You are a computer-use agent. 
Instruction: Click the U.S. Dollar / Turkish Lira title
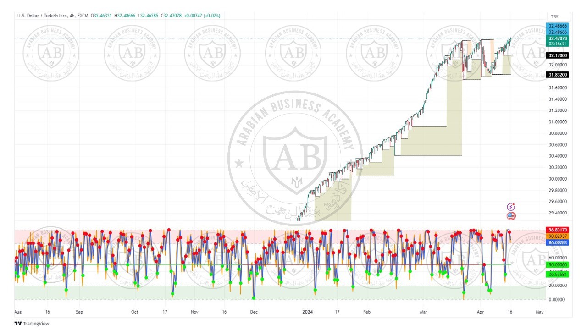[x=42, y=16]
